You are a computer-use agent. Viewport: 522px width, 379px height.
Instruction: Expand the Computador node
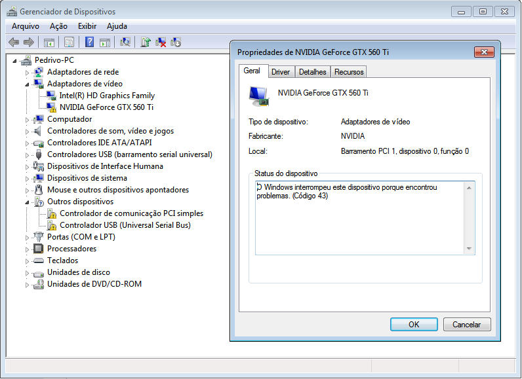27,120
